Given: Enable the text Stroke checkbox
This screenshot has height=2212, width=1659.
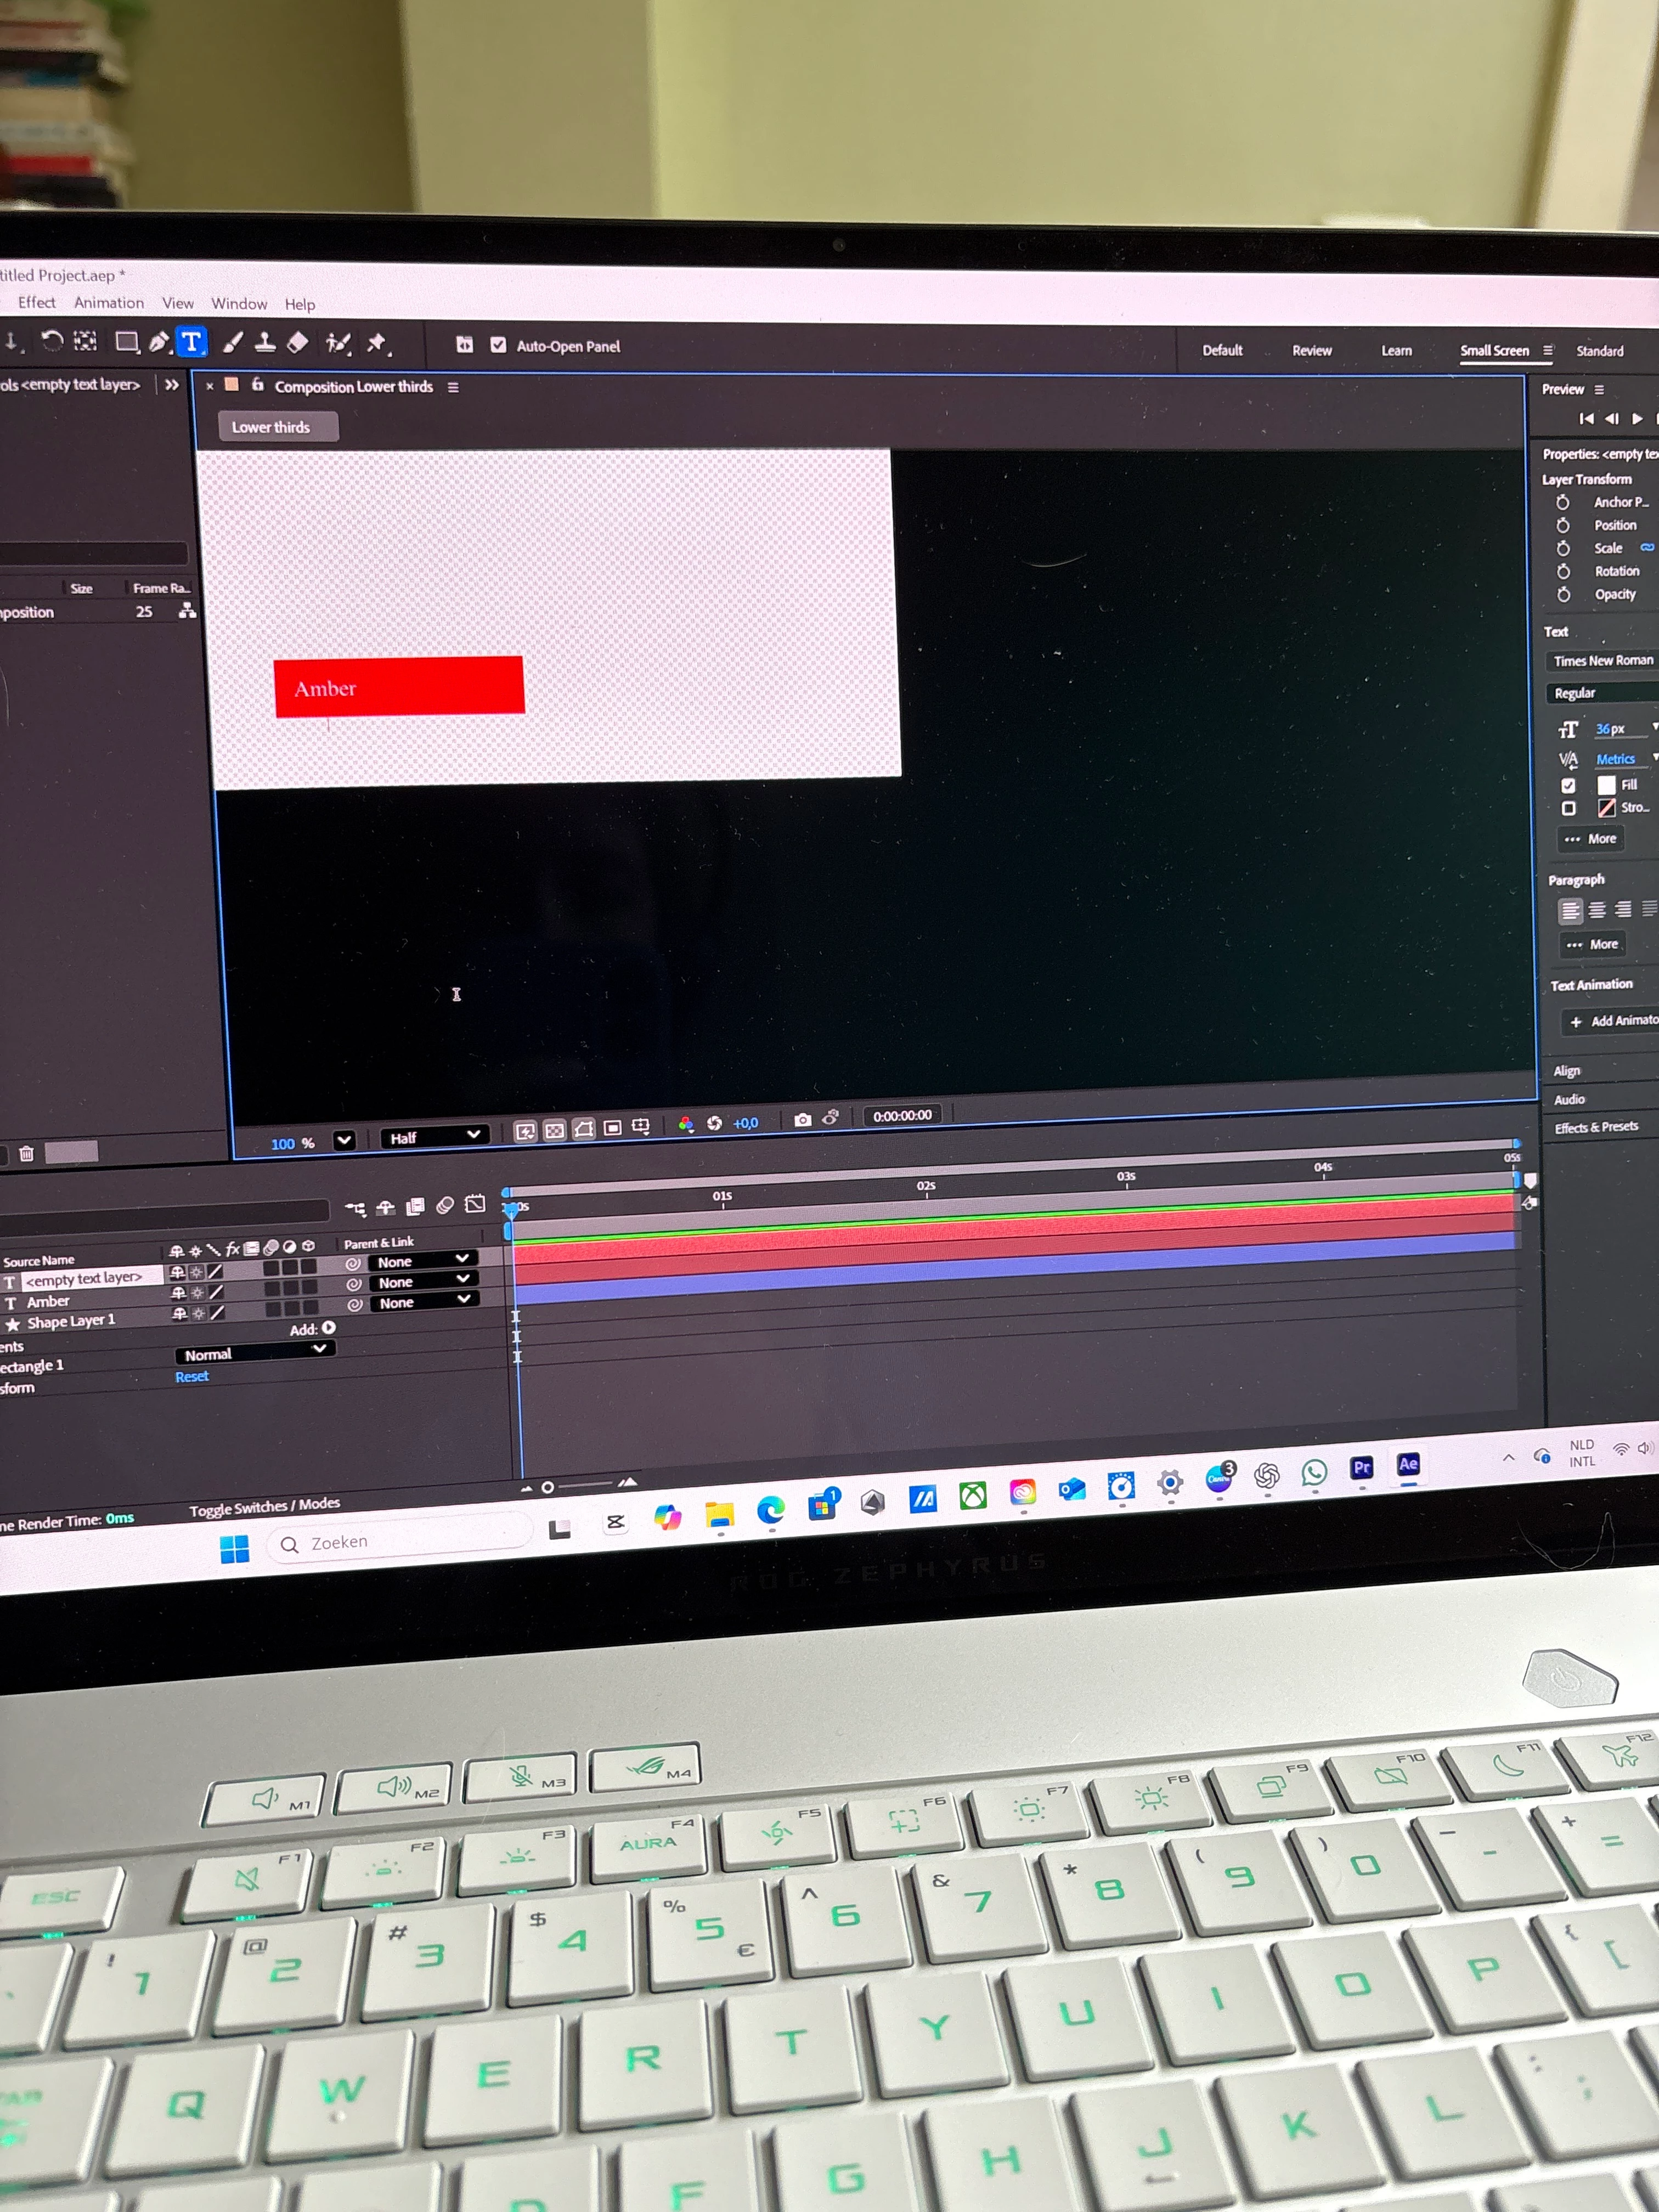Looking at the screenshot, I should [1568, 808].
